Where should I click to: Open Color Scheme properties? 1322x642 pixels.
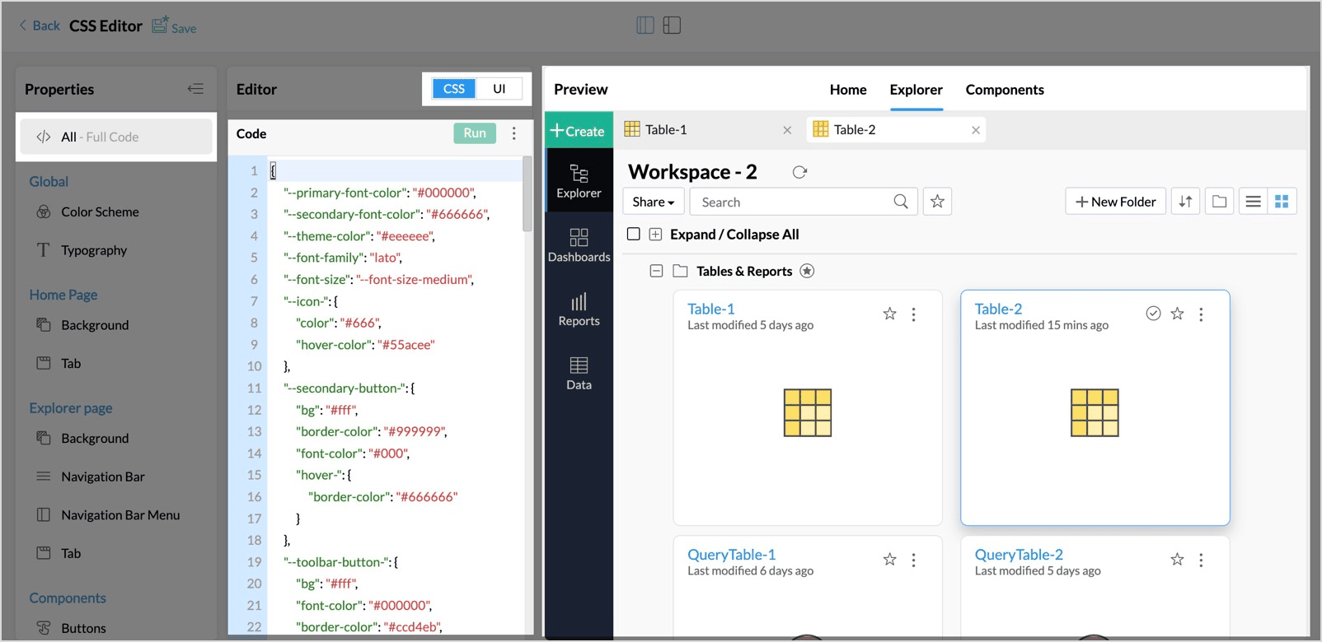[100, 212]
